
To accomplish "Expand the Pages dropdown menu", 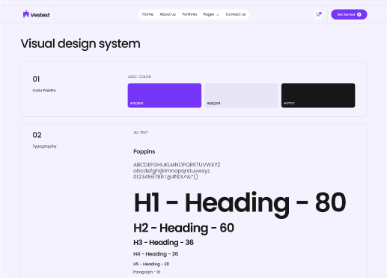I will point(211,14).
